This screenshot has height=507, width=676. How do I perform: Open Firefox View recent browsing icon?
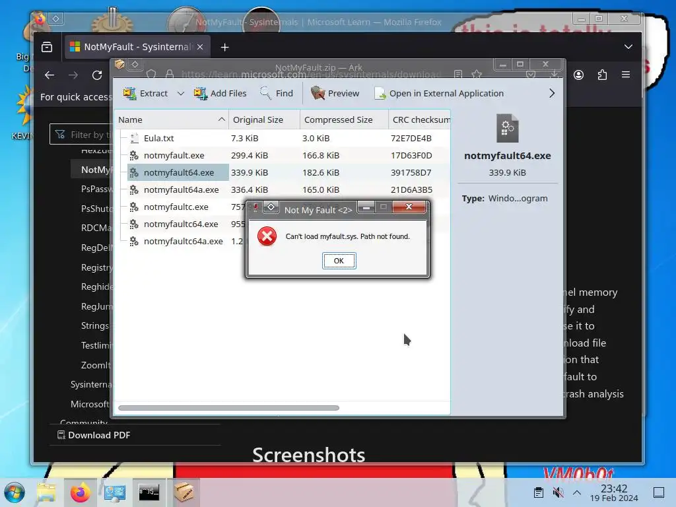tap(47, 47)
